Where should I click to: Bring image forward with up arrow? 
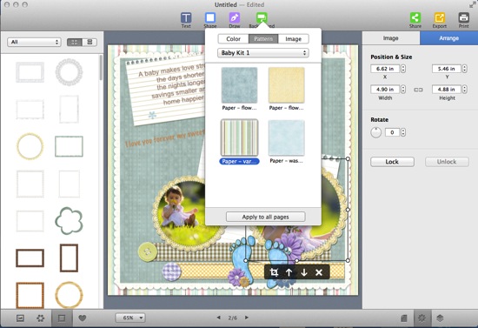pyautogui.click(x=289, y=272)
